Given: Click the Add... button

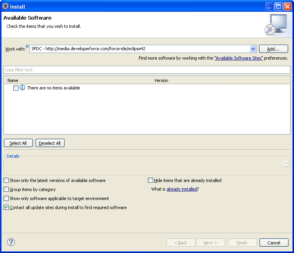Looking at the screenshot, I should coord(273,49).
